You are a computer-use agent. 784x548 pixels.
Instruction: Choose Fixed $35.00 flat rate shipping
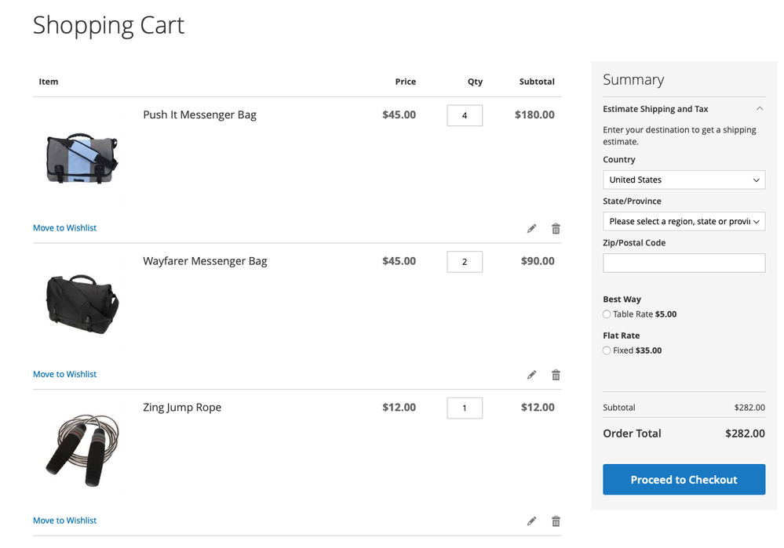coord(607,350)
